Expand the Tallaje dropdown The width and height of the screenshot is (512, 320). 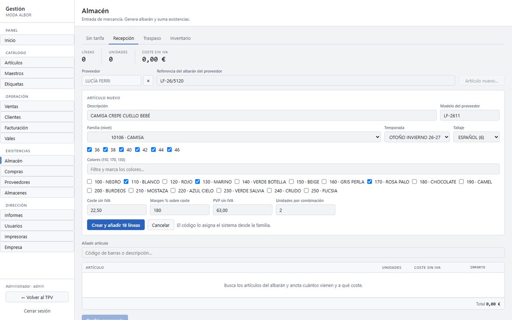pos(476,137)
